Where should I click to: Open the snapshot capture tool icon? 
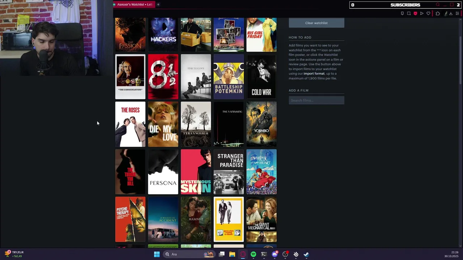click(409, 13)
